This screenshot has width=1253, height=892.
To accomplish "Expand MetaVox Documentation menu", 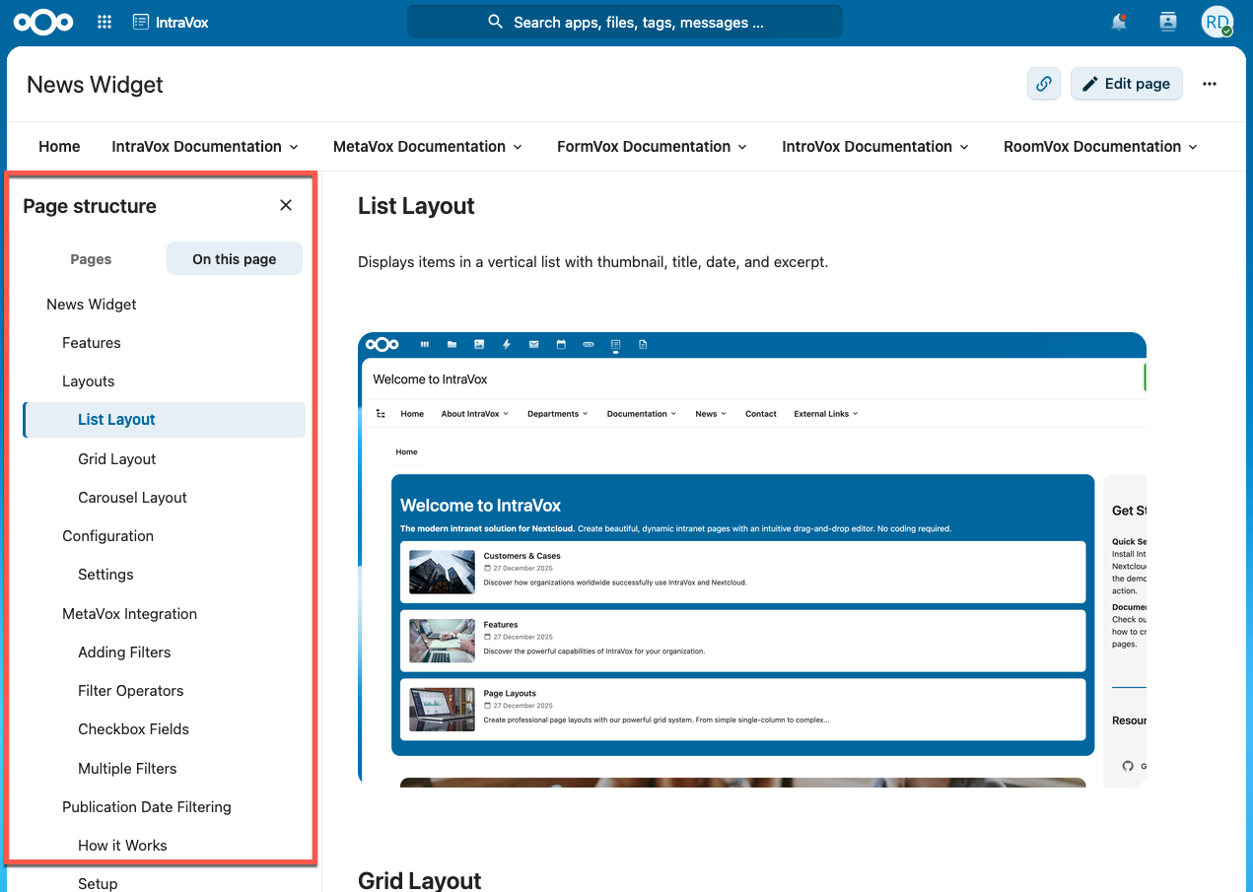I will pos(428,146).
